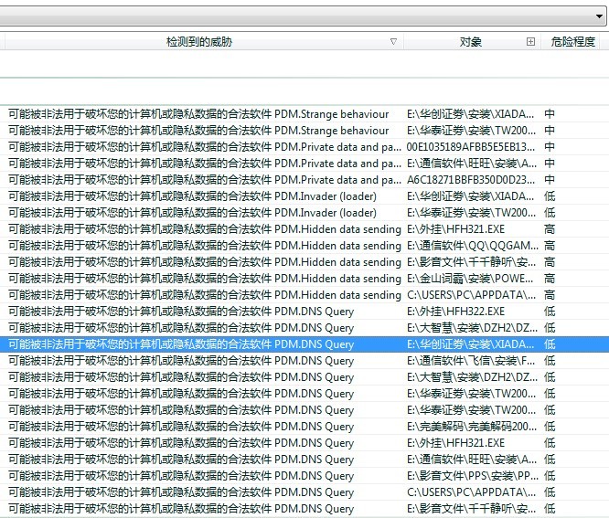Screen dimensions: 609x518
Task: Click the sort triangle in 检测到的威胁 header
Action: click(x=393, y=41)
